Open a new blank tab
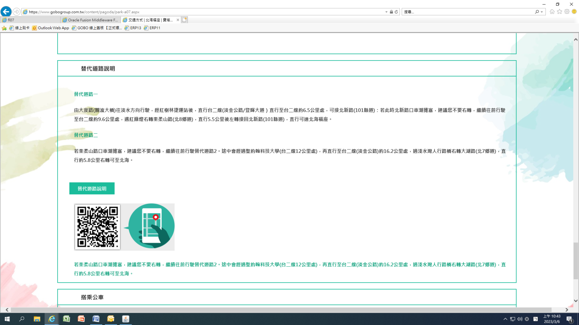The image size is (579, 325). [x=184, y=20]
